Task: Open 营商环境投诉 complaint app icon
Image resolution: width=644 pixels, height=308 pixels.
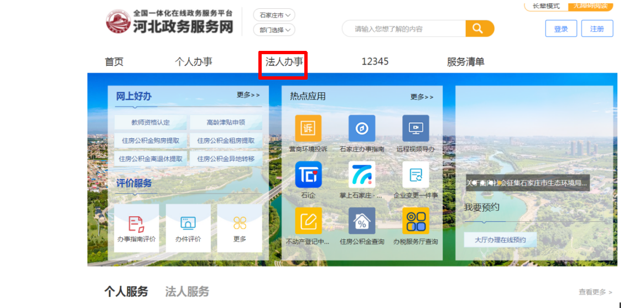Action: pos(308,128)
